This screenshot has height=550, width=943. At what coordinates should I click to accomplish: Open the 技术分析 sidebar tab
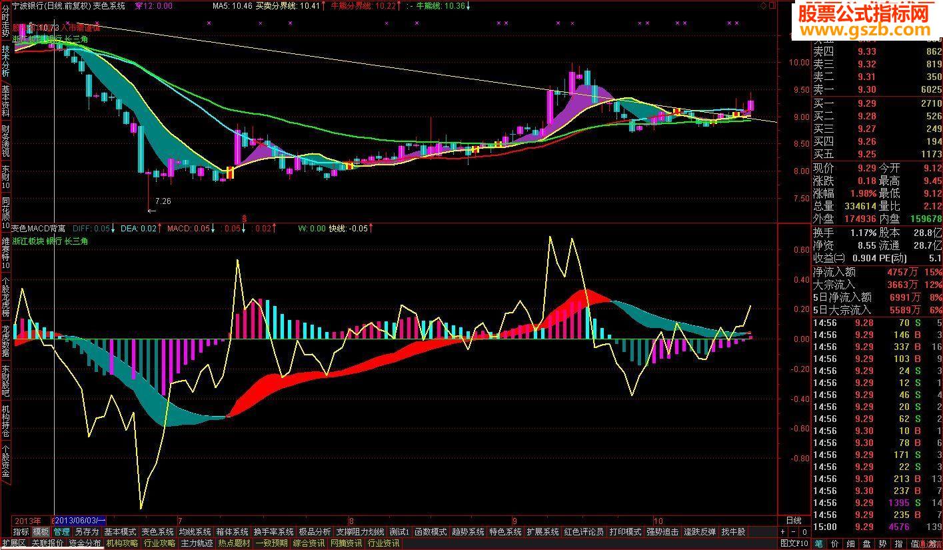click(5, 63)
